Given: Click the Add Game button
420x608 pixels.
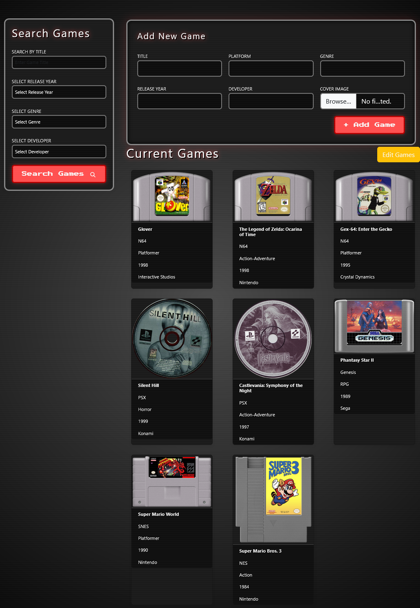Looking at the screenshot, I should tap(369, 125).
